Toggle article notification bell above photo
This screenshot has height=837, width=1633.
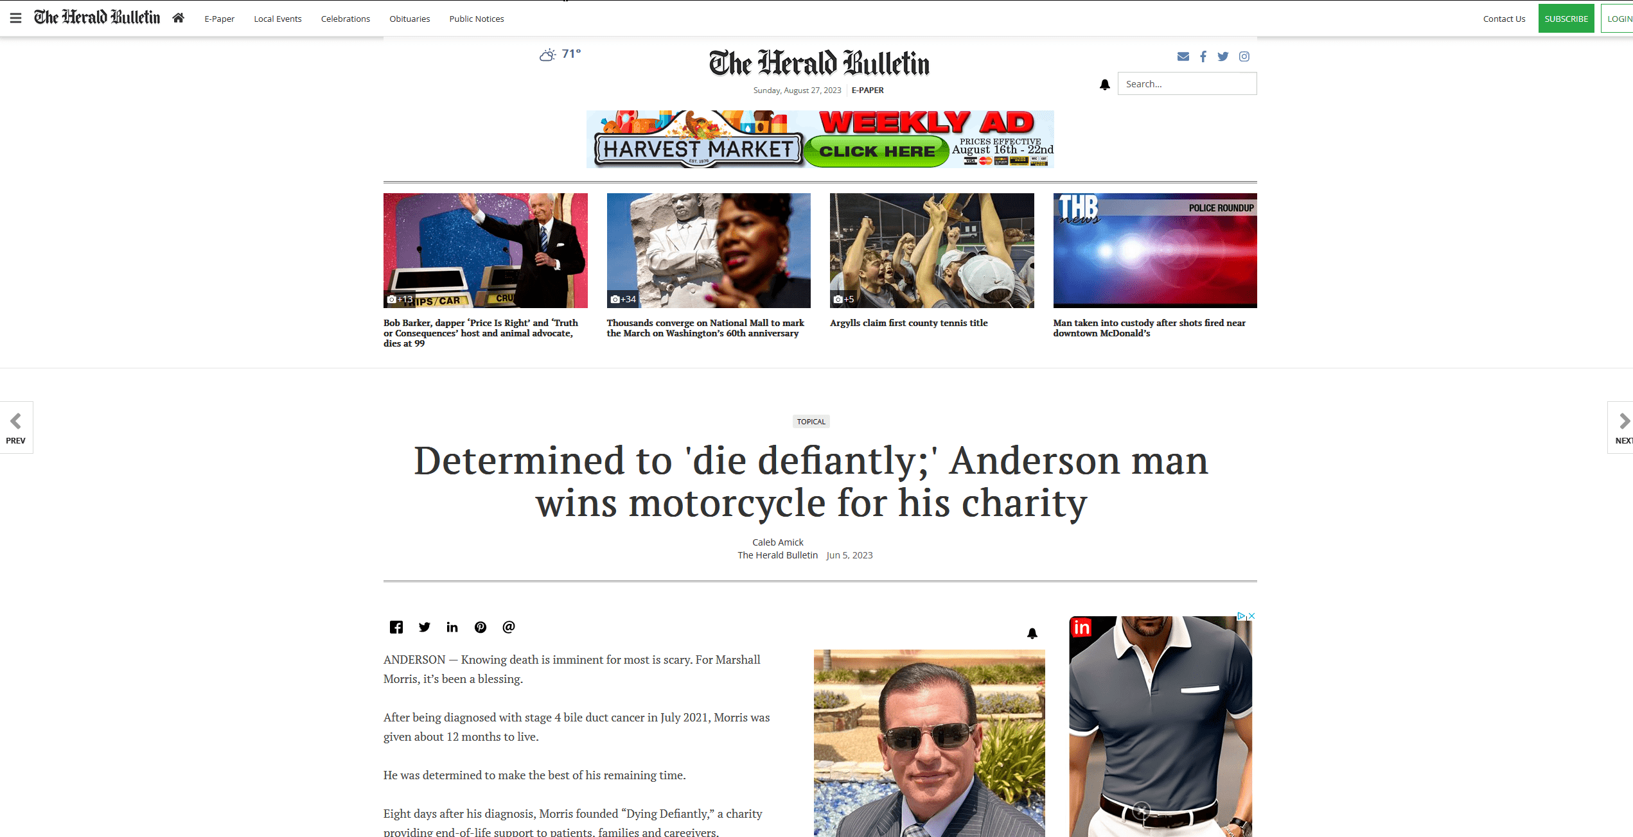1032,634
